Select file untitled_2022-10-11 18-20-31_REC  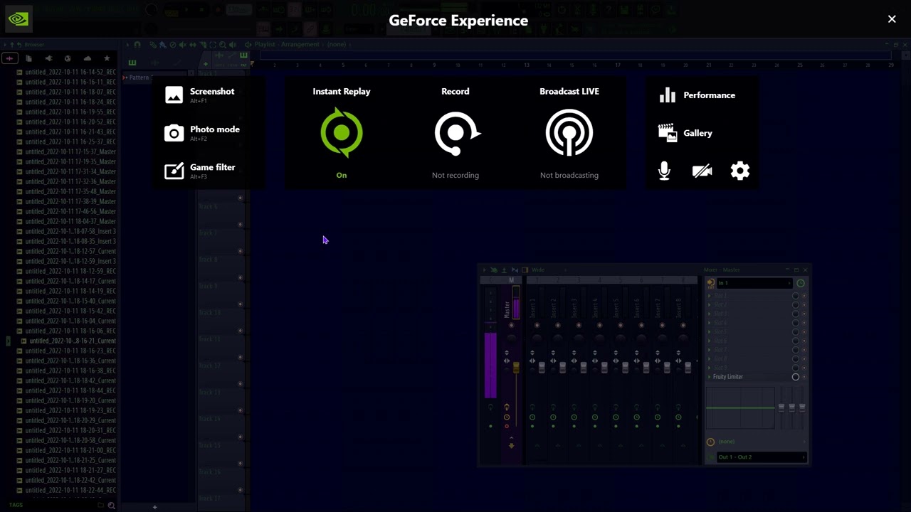pos(66,430)
